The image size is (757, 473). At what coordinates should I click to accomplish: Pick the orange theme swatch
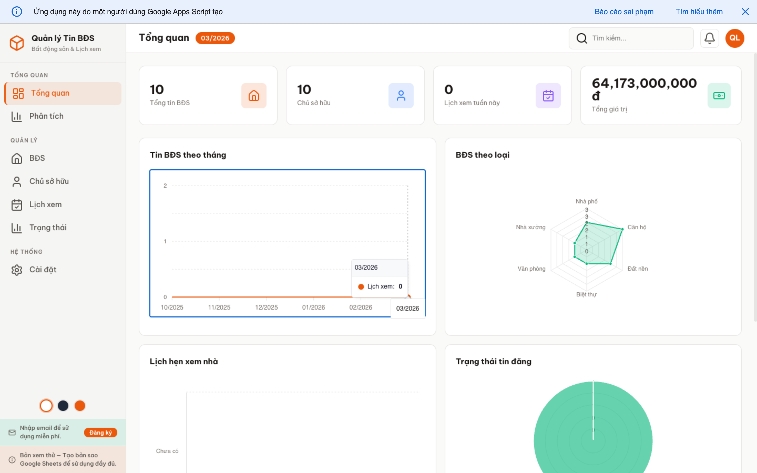click(80, 405)
